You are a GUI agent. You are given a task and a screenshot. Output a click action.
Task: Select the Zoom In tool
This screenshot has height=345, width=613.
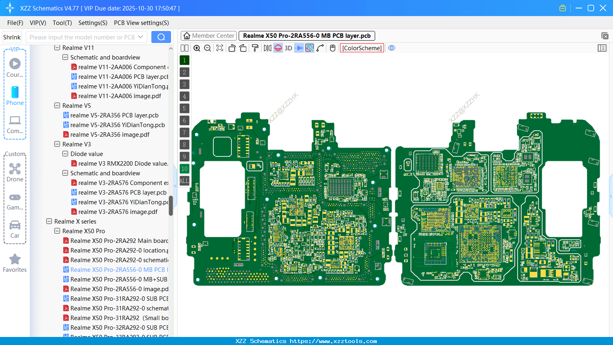(x=197, y=48)
